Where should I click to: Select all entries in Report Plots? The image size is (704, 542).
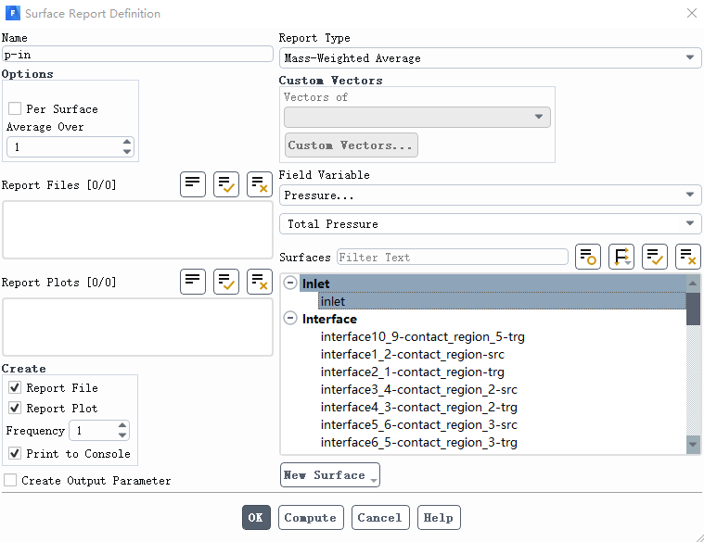(x=226, y=282)
